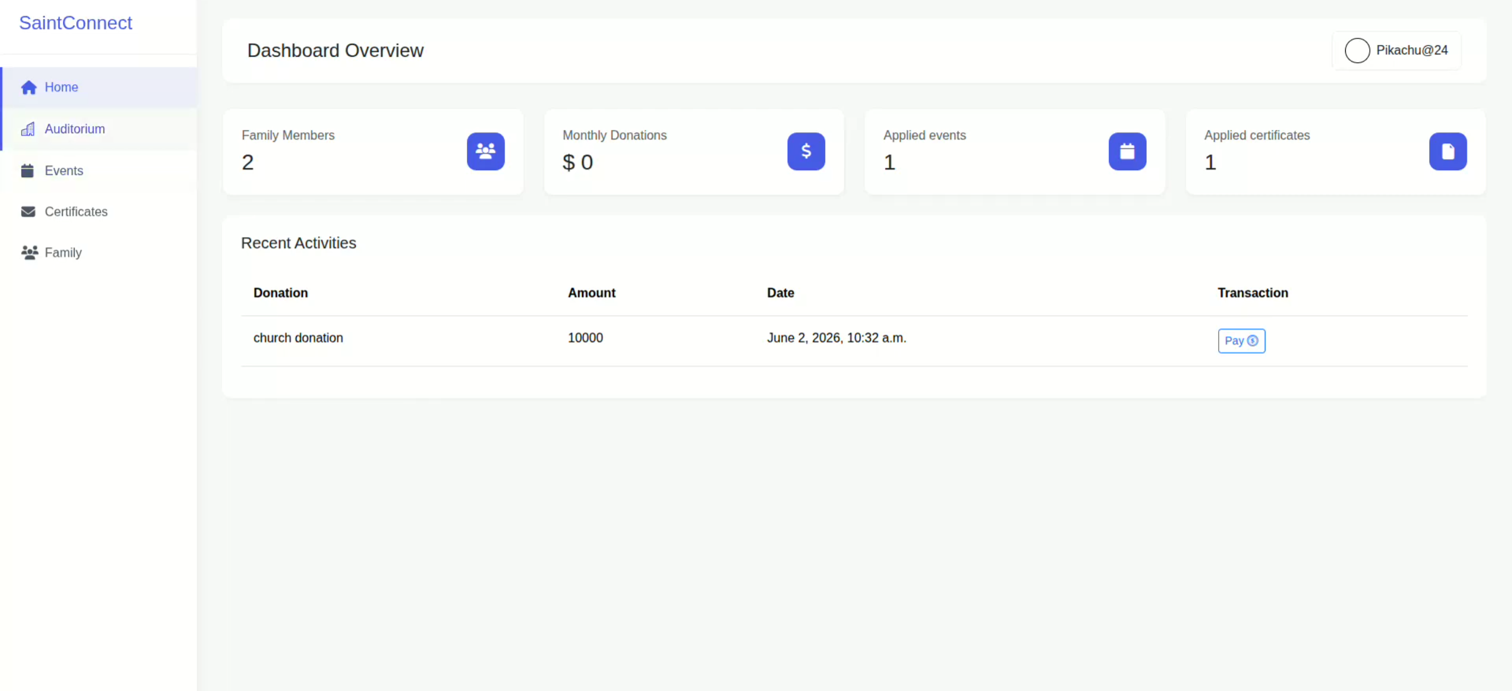Open the Events page
This screenshot has width=1512, height=691.
99,171
